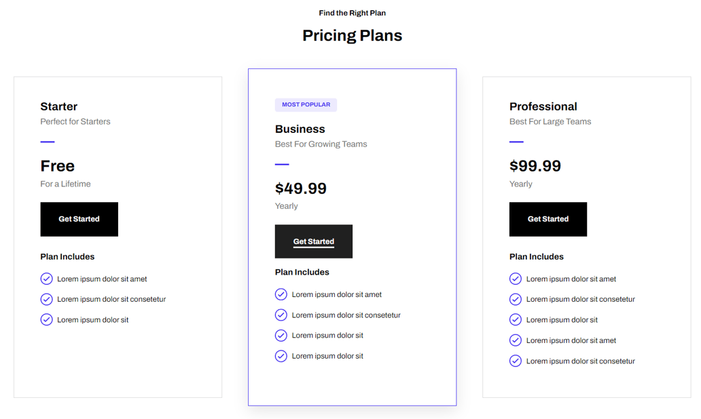Click Get Started on the Professional plan
The width and height of the screenshot is (701, 419).
(548, 219)
